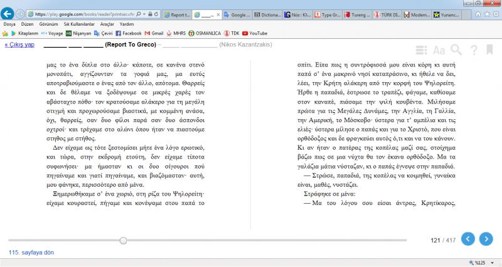This screenshot has width=502, height=267.
Task: Open the Görünüm menu
Action: [49, 24]
